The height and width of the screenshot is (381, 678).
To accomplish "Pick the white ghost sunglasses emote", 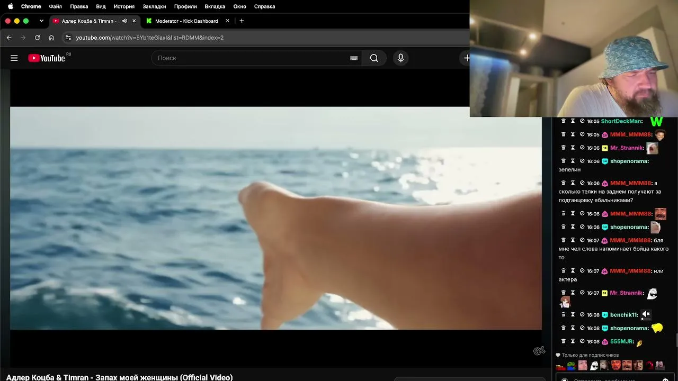I will pos(594,366).
